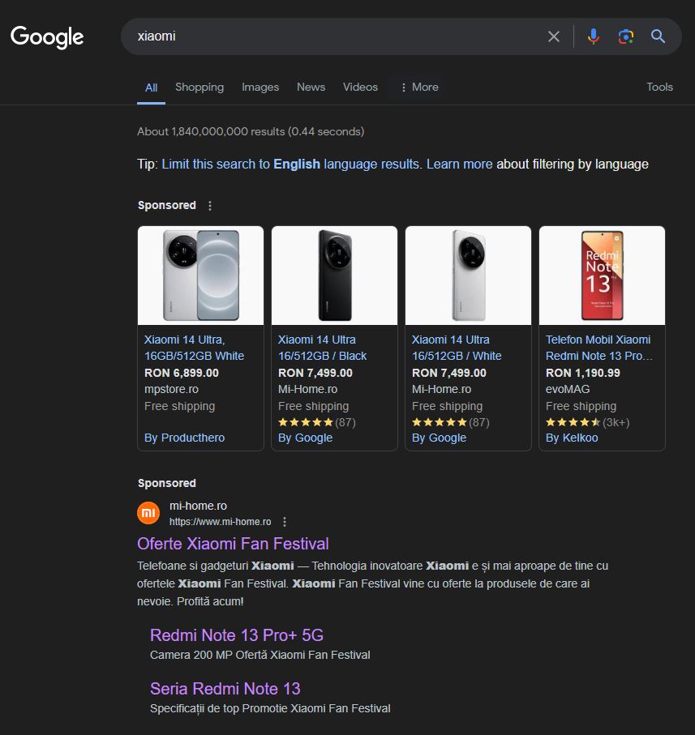
Task: Start voice search with the microphone icon
Action: (594, 36)
